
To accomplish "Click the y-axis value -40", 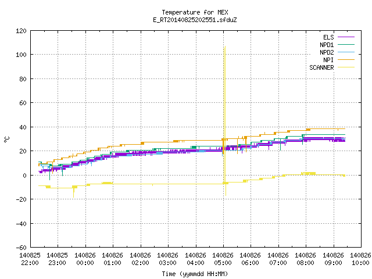I will point(21,224).
